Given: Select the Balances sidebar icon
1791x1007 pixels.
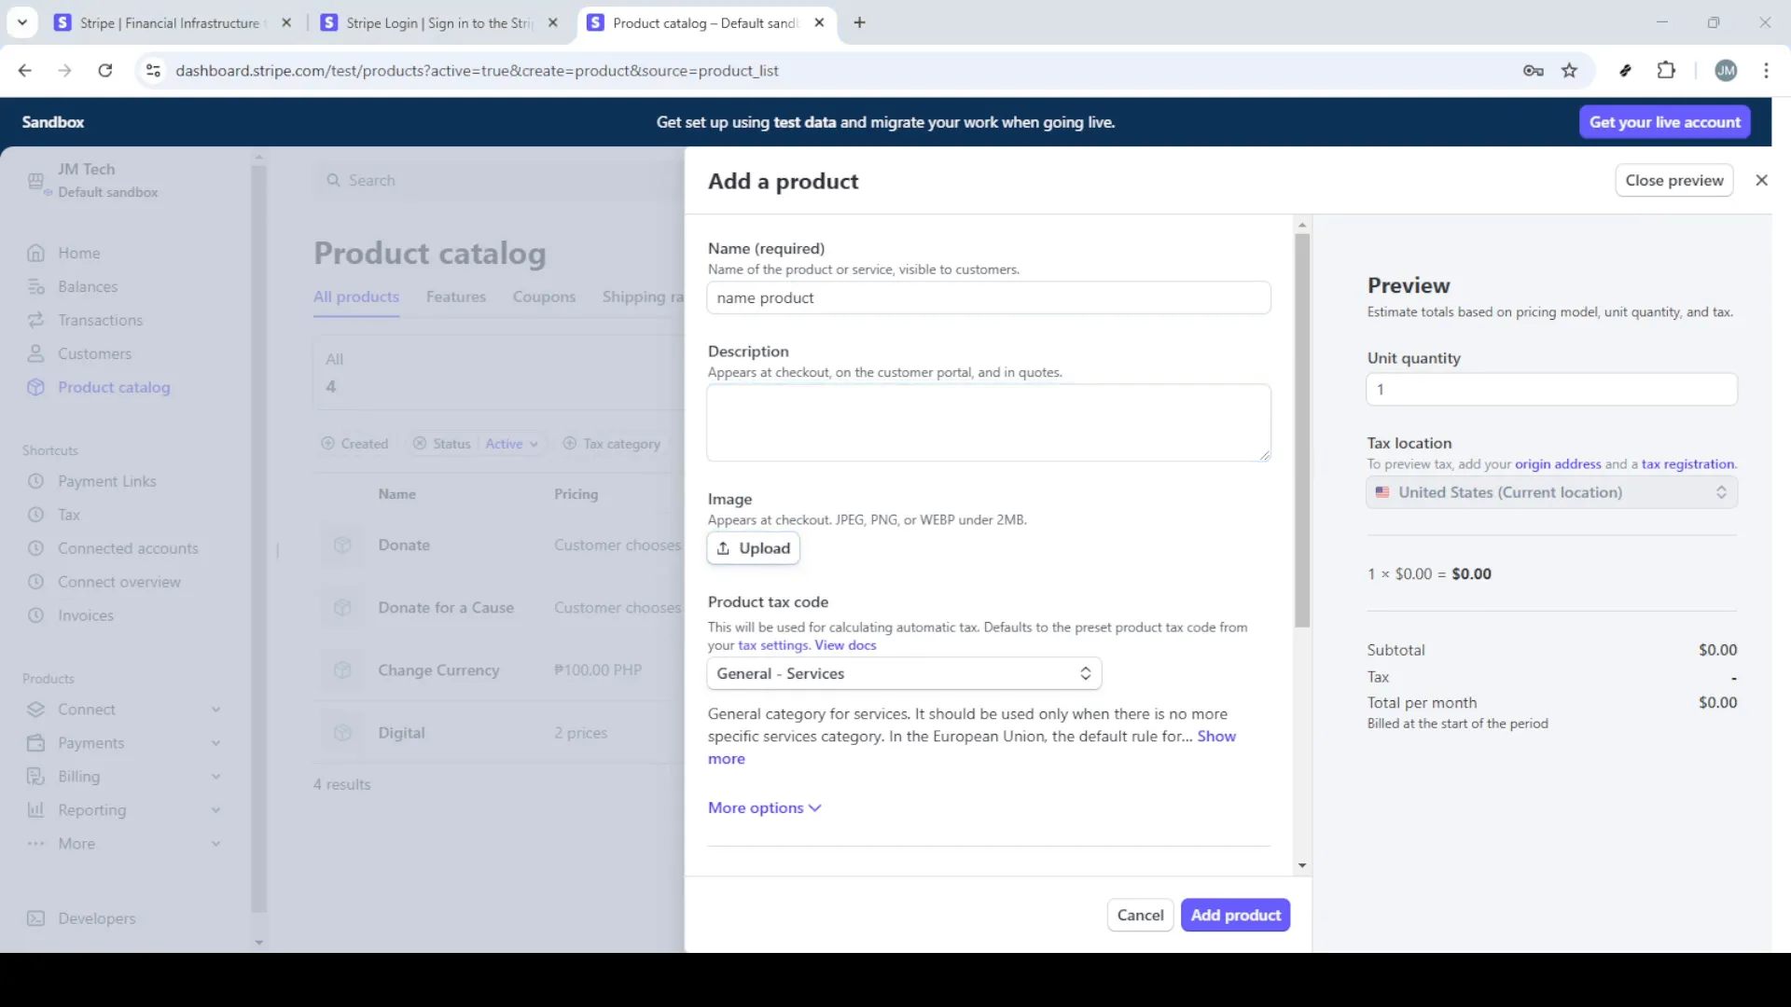Looking at the screenshot, I should point(37,286).
